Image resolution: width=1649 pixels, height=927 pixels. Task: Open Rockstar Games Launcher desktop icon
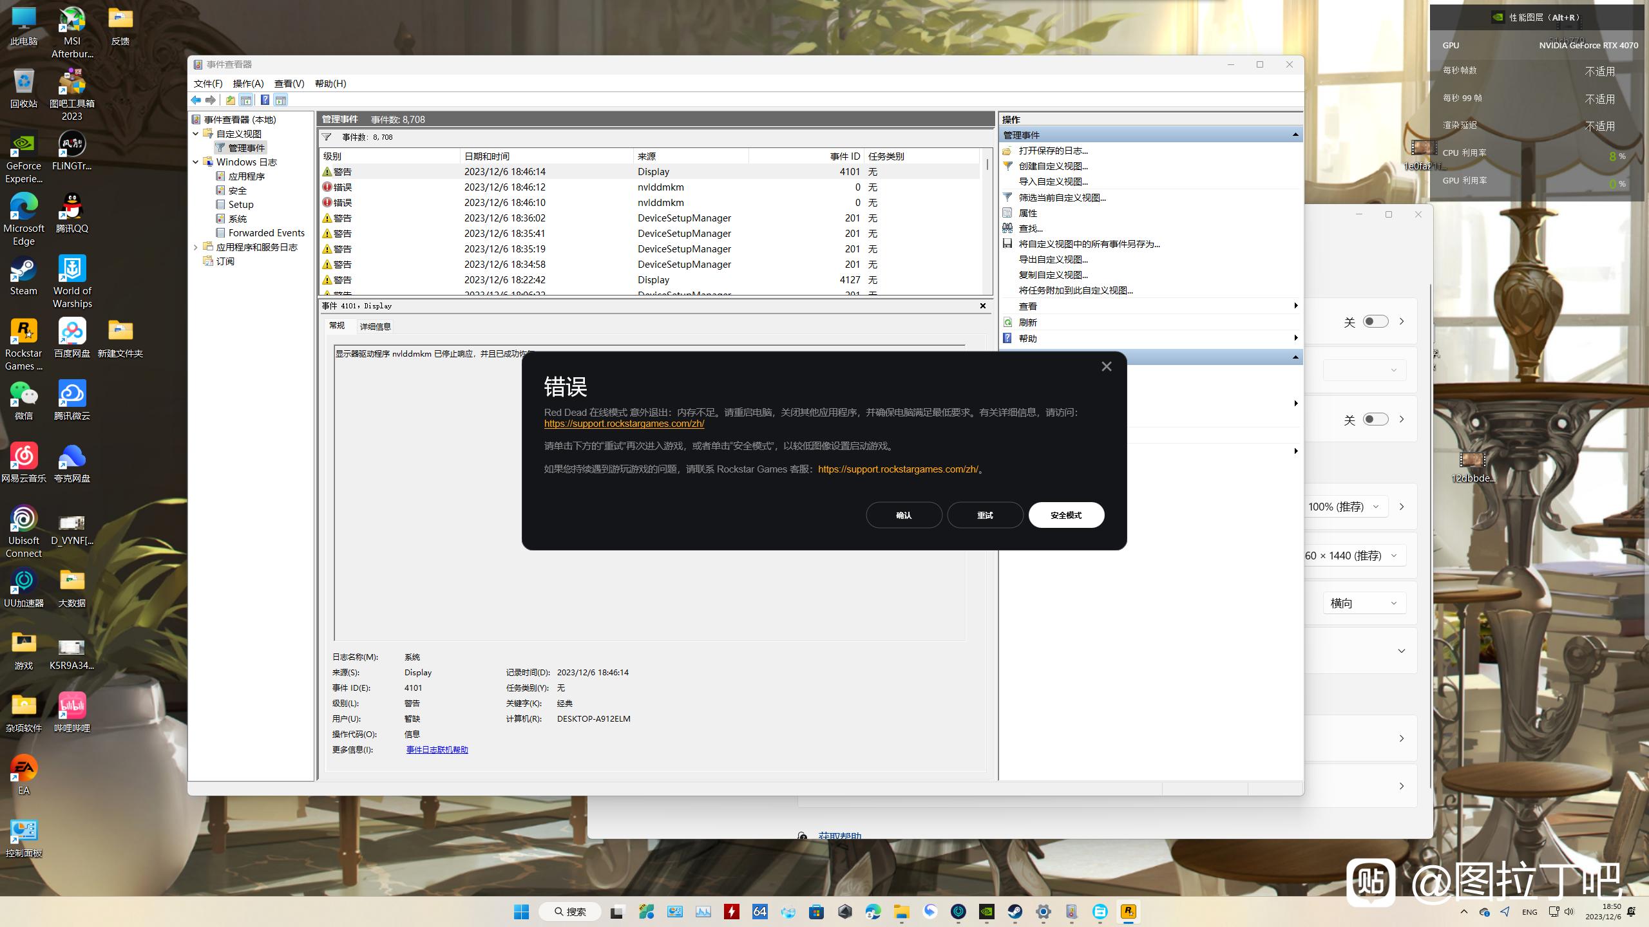(x=24, y=346)
